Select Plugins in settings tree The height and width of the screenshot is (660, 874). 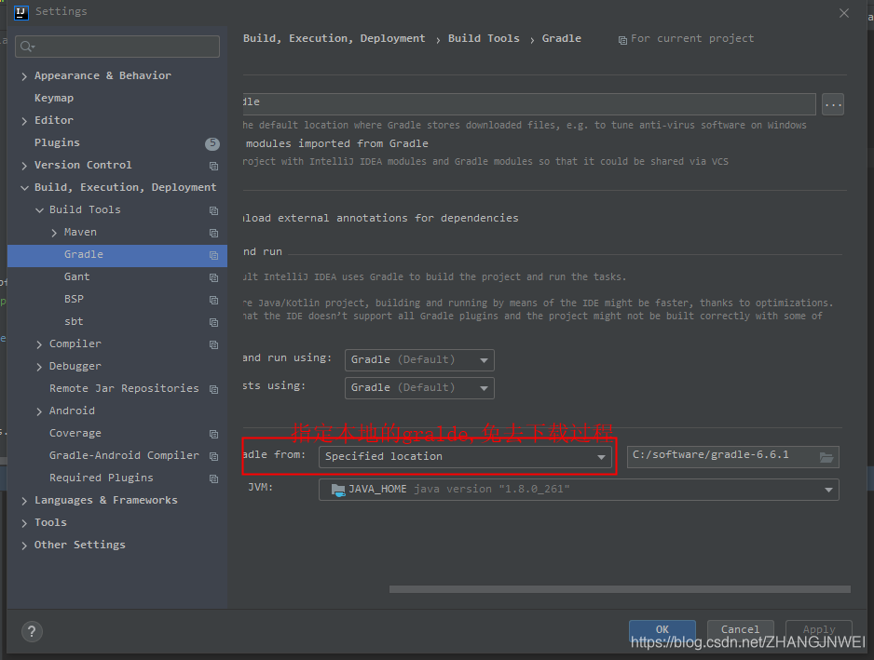pos(57,142)
